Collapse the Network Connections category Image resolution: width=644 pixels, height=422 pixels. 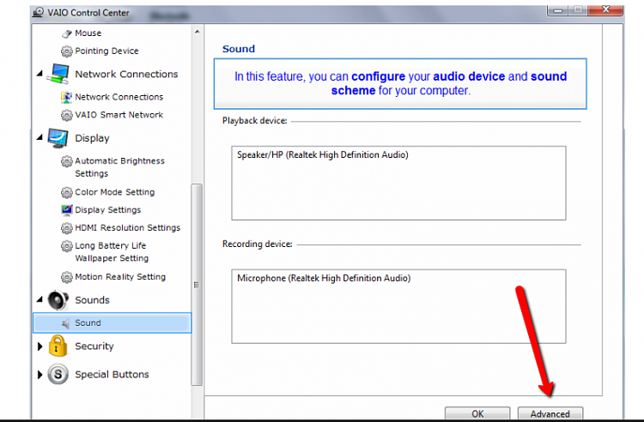point(39,74)
